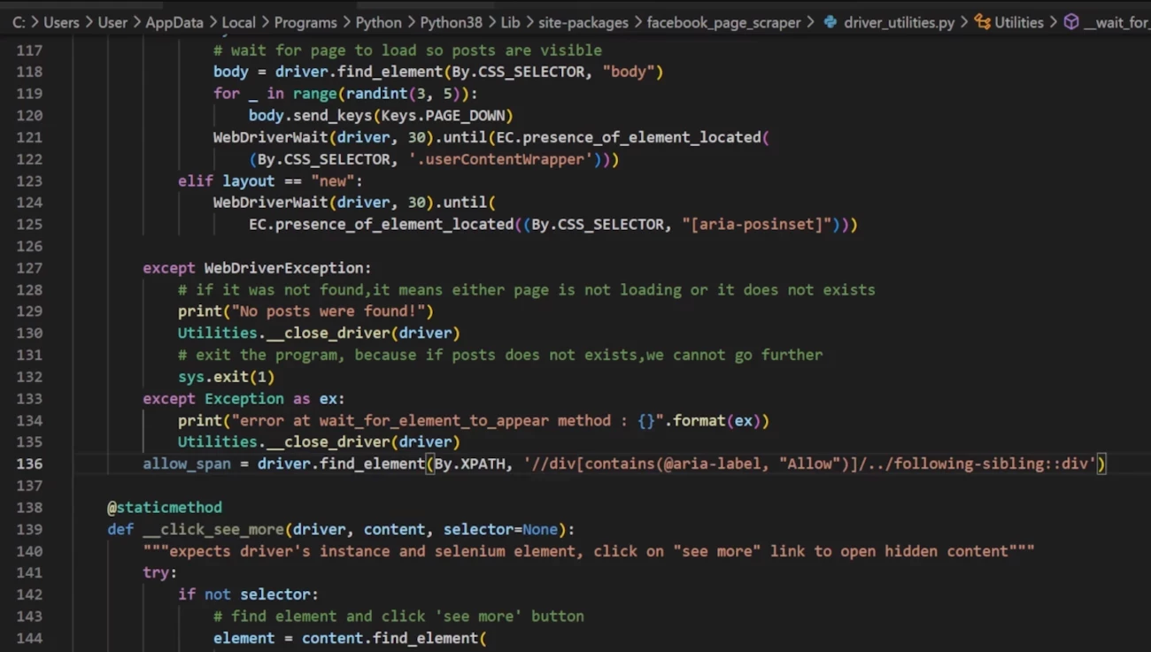
Task: Open the User breadcrumb folder
Action: (x=112, y=22)
